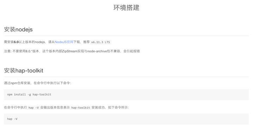This screenshot has width=254, height=138.
Task: Click the bold 6.0 version text
Action: click(16, 42)
